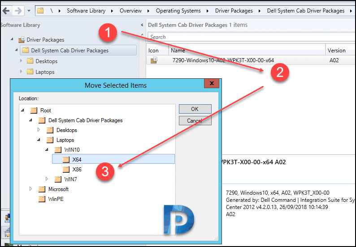Select Driver Packages in left tree
This screenshot has height=247, width=356.
[45, 40]
